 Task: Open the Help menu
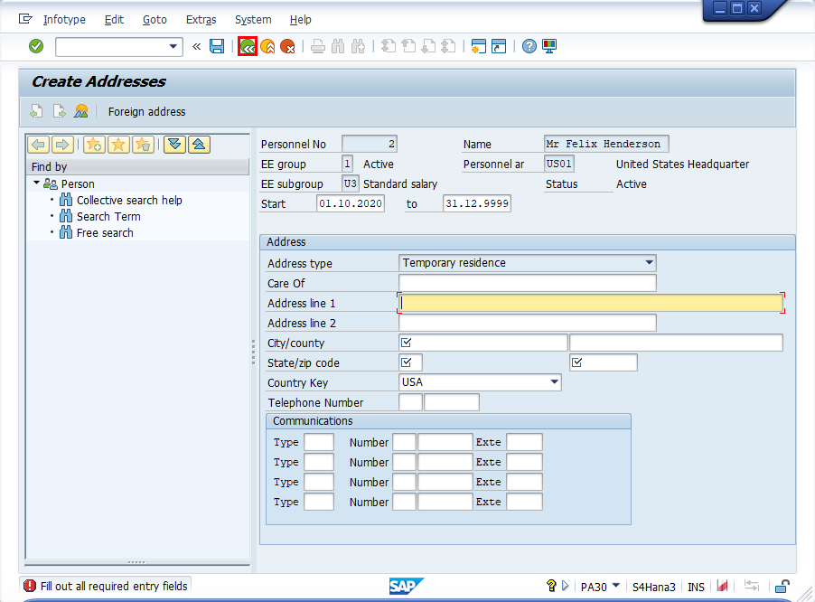pos(300,20)
